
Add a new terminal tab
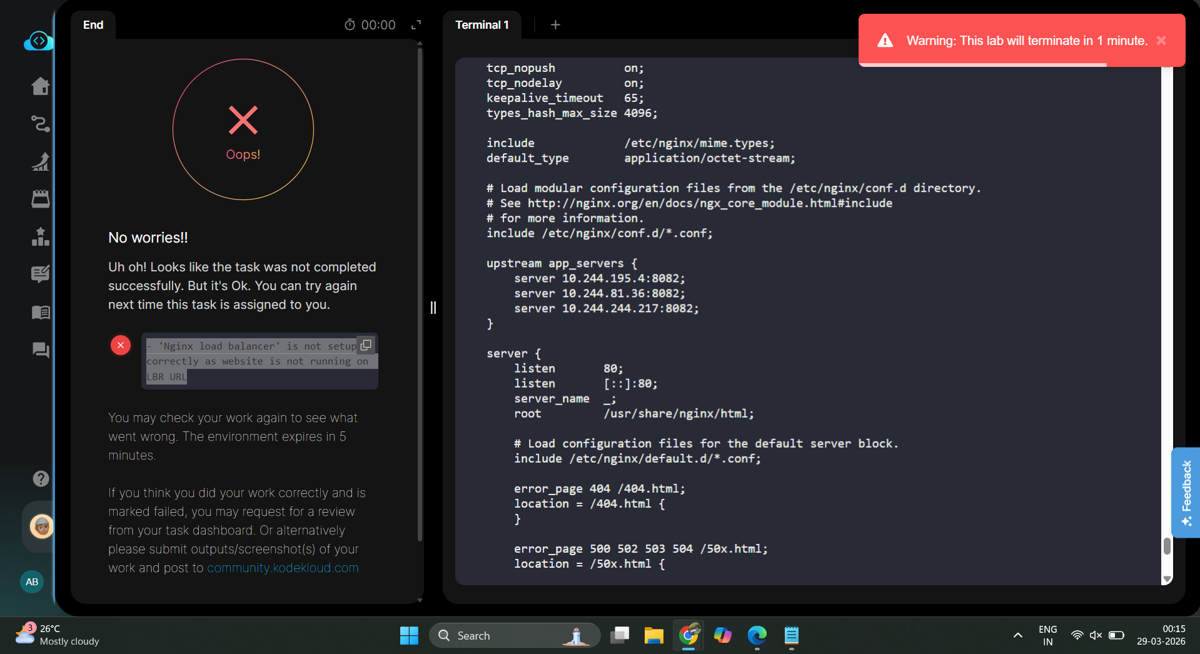(x=555, y=25)
